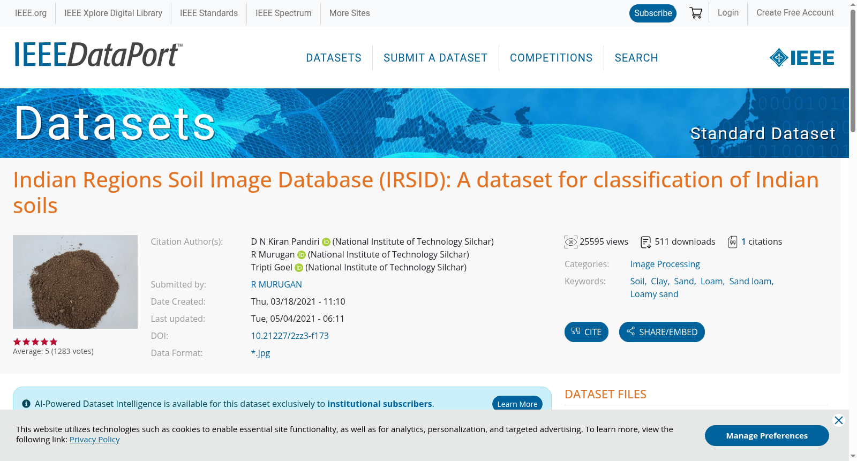This screenshot has height=461, width=857.
Task: Click the *.jpg data format link
Action: coord(260,353)
